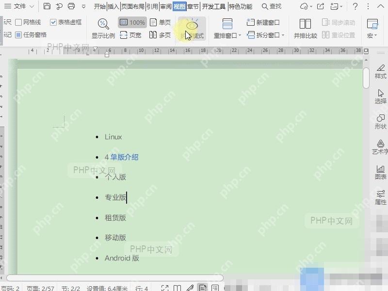This screenshot has height=291, width=388.
Task: Set zoom using the 100% button
Action: [x=132, y=22]
